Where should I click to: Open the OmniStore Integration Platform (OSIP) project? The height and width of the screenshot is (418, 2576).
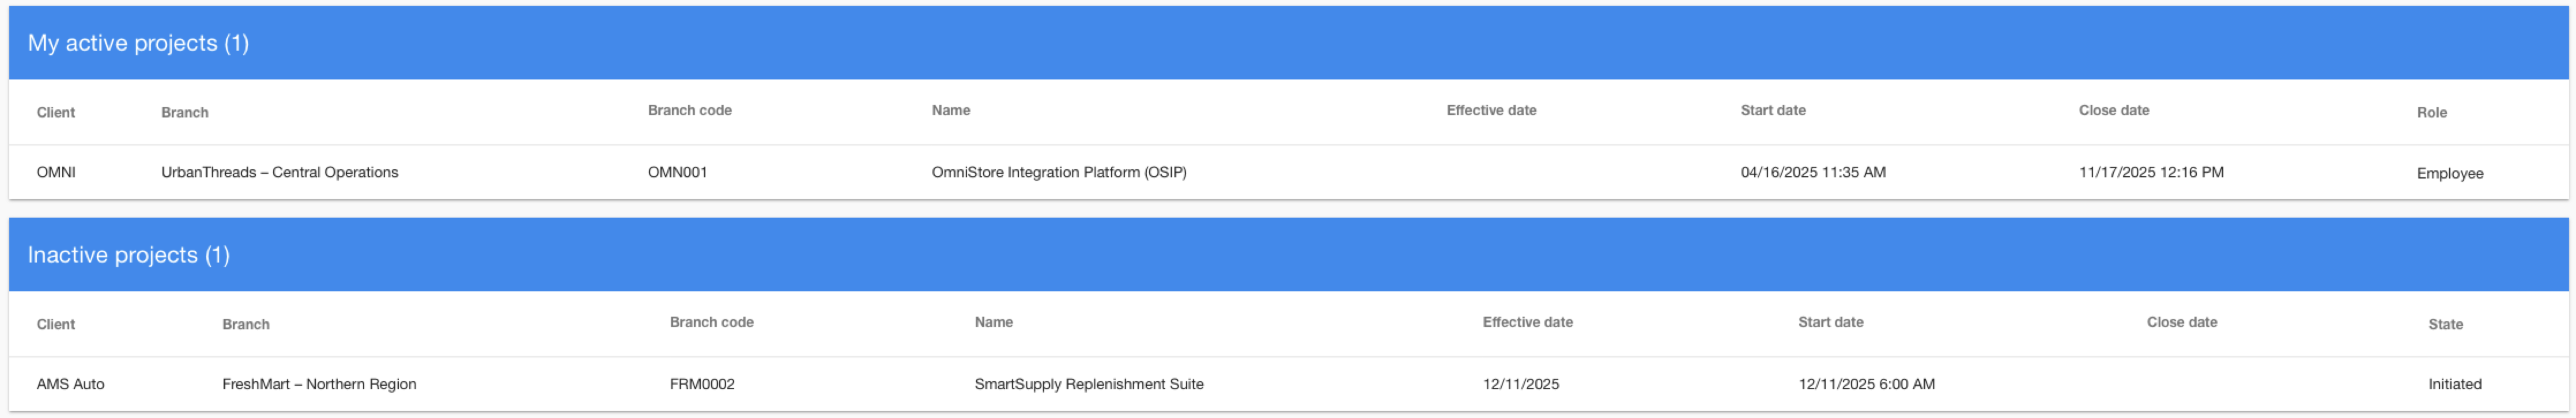tap(1058, 172)
